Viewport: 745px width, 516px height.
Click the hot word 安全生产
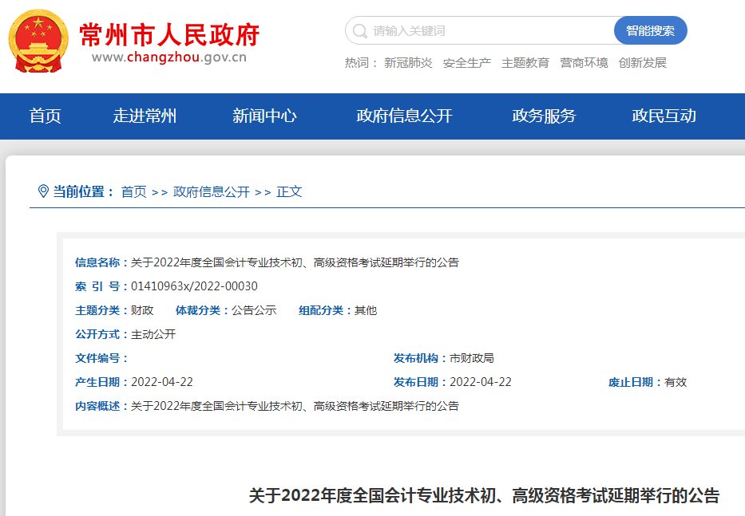(466, 63)
